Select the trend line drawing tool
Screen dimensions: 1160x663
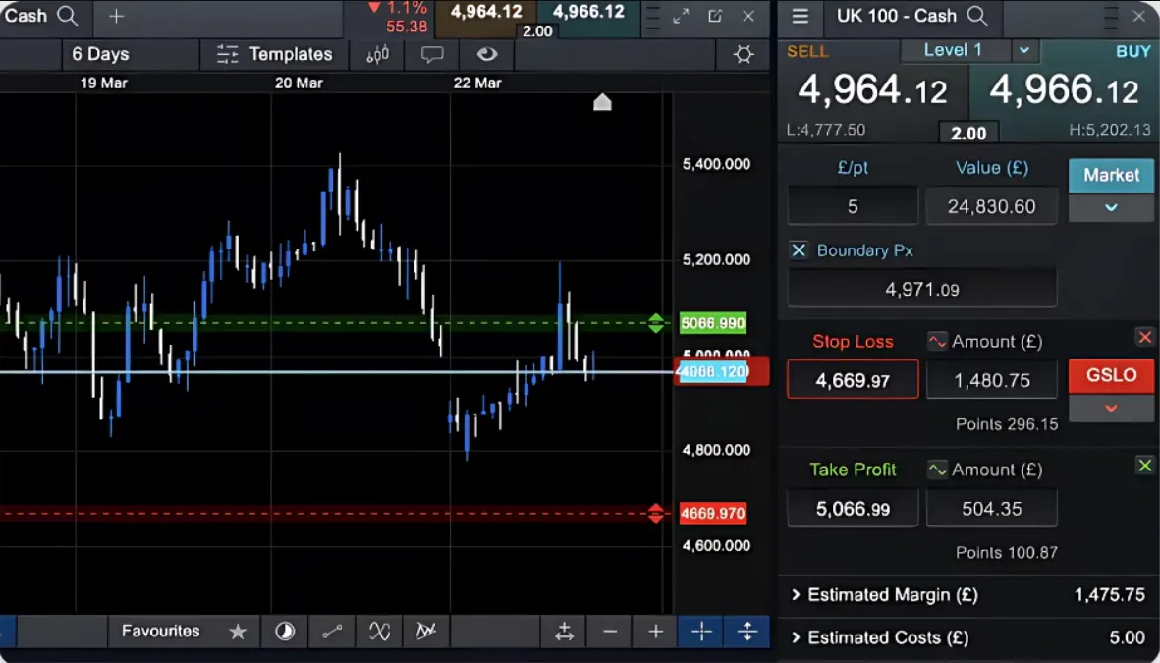tap(332, 632)
